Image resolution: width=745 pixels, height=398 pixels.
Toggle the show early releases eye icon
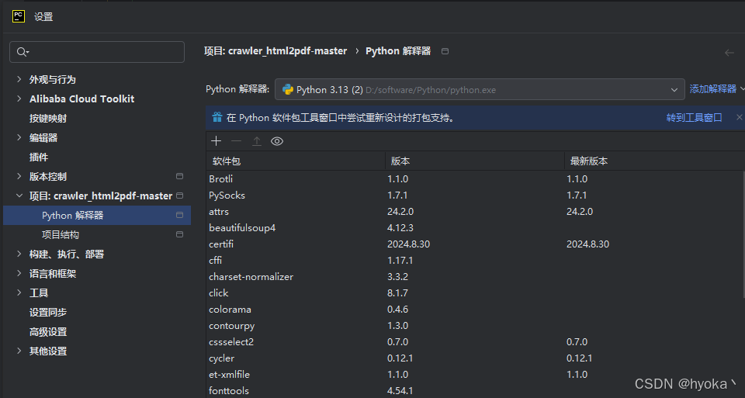[277, 141]
